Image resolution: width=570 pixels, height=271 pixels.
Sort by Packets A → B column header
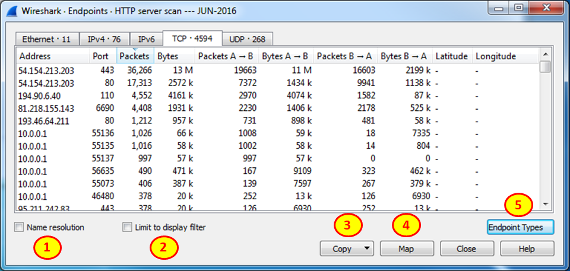pyautogui.click(x=227, y=56)
